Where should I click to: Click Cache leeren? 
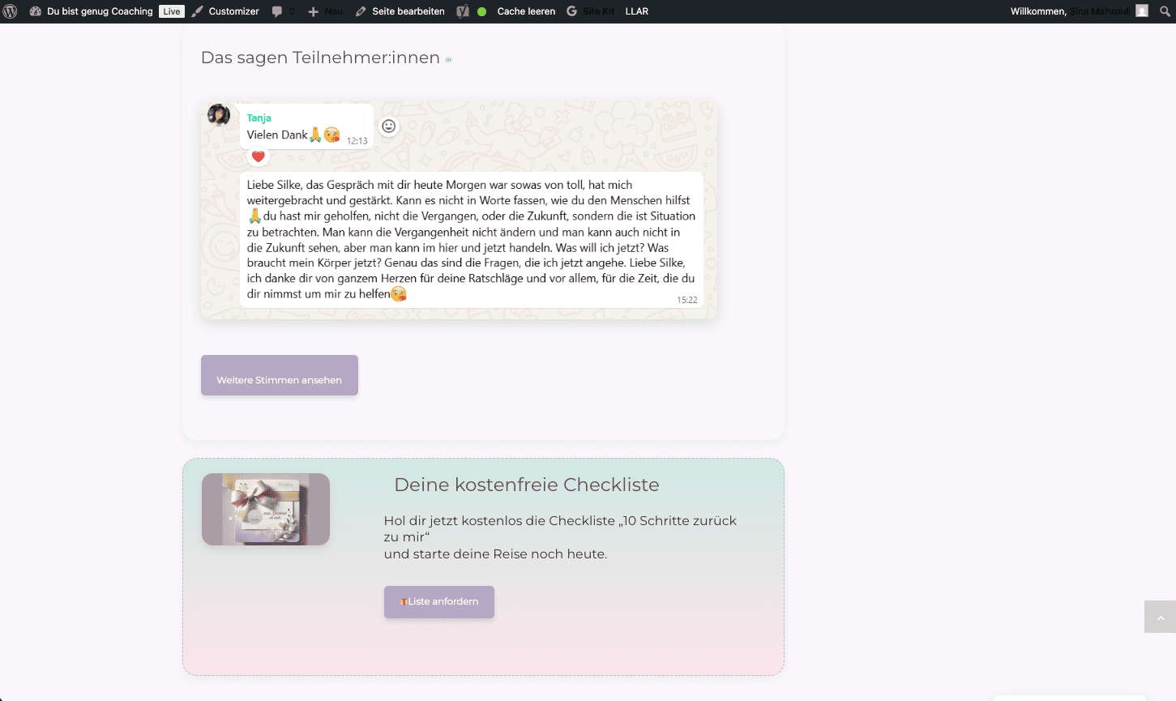tap(526, 11)
